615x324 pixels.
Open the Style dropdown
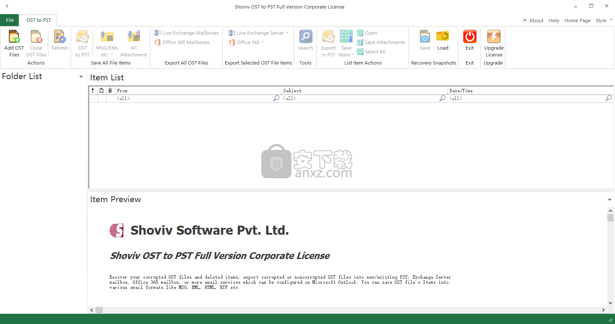pyautogui.click(x=603, y=21)
